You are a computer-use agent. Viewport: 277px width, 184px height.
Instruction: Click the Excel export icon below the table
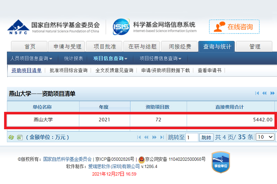pos(20,137)
